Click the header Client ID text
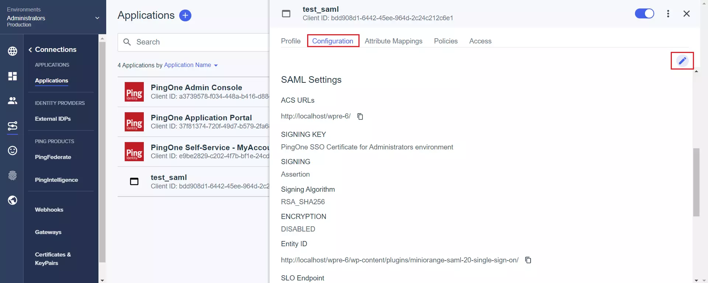 (378, 18)
